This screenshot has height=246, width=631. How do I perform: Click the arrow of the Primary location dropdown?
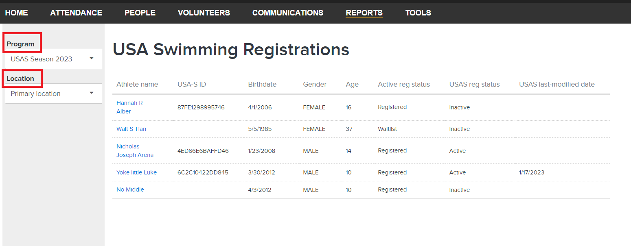click(x=92, y=93)
